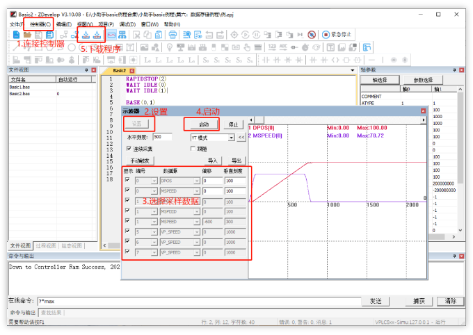This screenshot has width=473, height=335.
Task: Click the 123 numeric display icon
Action: pos(272,47)
